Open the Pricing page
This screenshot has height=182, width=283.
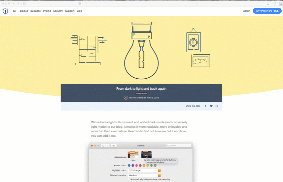pyautogui.click(x=47, y=11)
